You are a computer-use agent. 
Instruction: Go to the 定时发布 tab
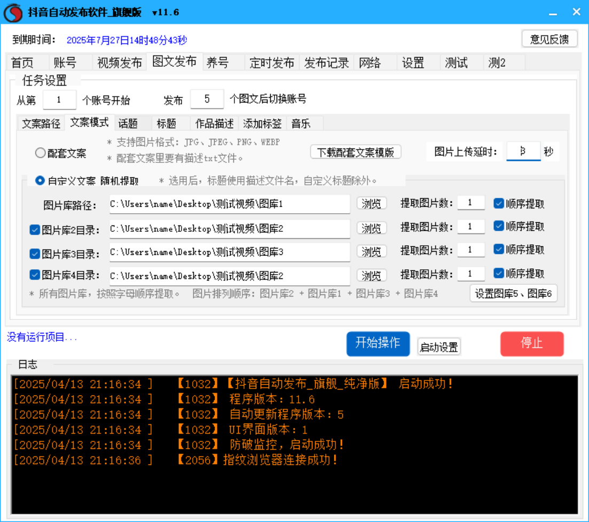(x=272, y=63)
